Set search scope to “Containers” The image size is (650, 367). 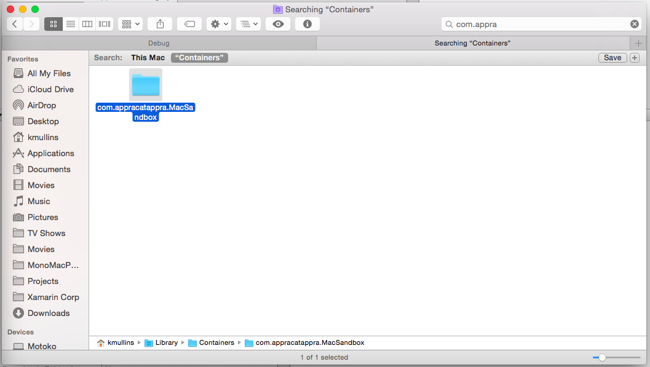(199, 58)
